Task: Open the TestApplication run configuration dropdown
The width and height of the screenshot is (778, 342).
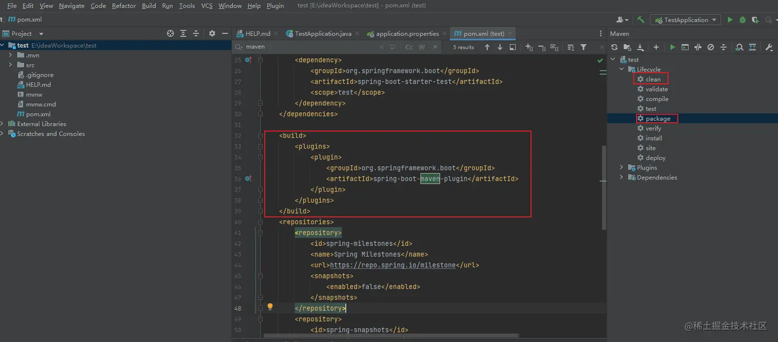Action: [686, 20]
